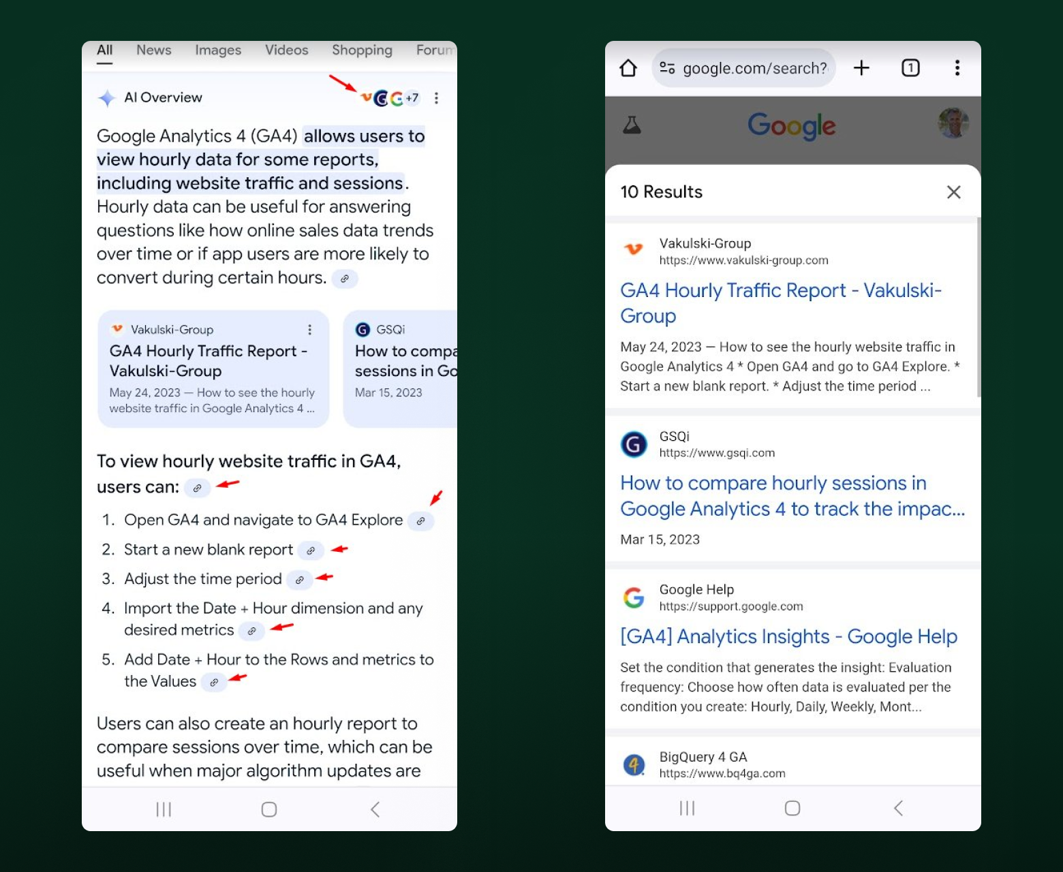Image resolution: width=1063 pixels, height=872 pixels.
Task: Tap the recent apps button on left phone
Action: (x=164, y=809)
